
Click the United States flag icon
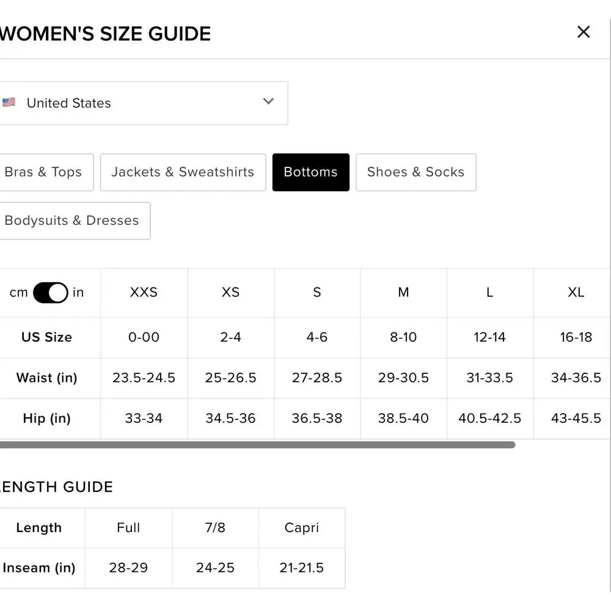[x=9, y=103]
